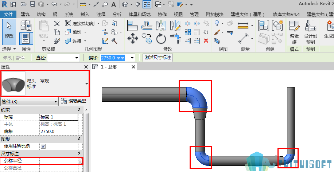Screen dimensions: 334x172
Task: Toggle the Properties palette button
Action: (26, 39)
